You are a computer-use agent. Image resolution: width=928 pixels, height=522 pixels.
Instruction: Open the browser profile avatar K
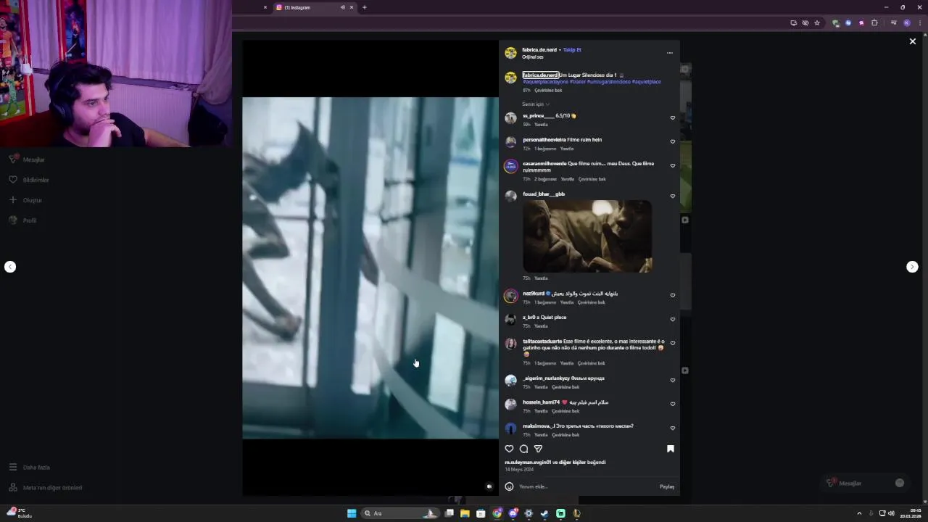[907, 23]
